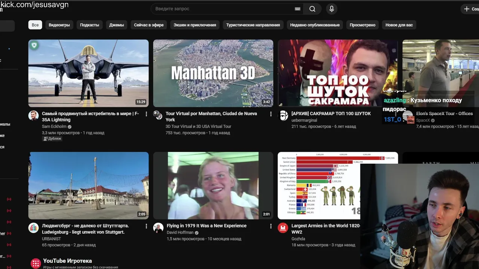The image size is (479, 269).
Task: Select the Джемы filter chip
Action: [116, 25]
